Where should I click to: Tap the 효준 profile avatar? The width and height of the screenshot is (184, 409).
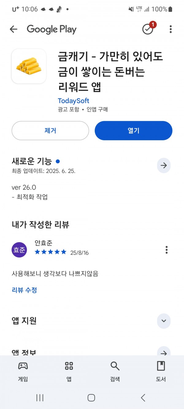pos(19,250)
